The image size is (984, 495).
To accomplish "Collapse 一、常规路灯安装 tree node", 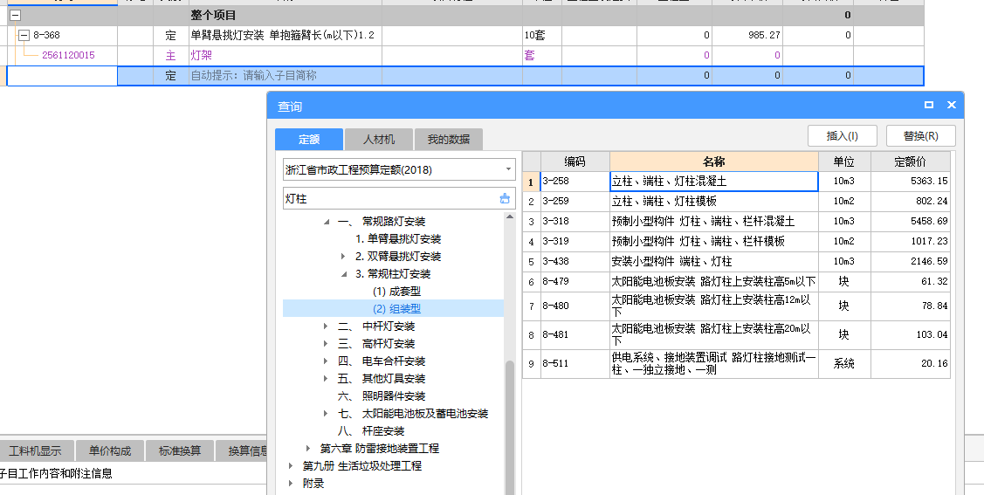I will (327, 222).
